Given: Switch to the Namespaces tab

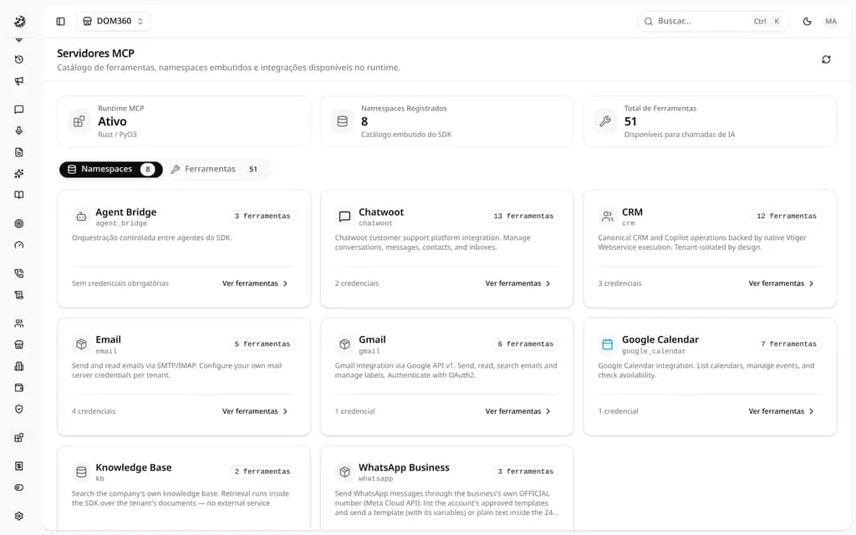Looking at the screenshot, I should (x=111, y=169).
